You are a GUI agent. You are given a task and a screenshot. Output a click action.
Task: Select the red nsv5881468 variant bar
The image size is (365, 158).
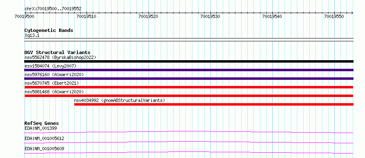[x=189, y=96]
